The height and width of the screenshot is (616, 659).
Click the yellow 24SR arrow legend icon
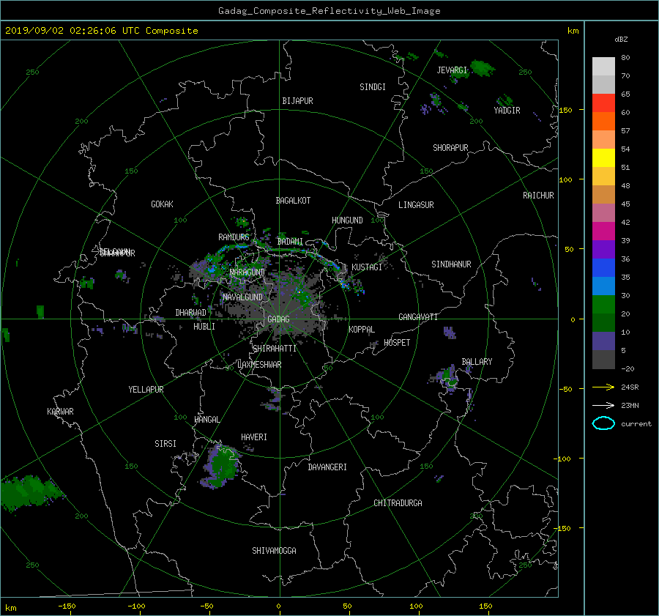[x=603, y=387]
